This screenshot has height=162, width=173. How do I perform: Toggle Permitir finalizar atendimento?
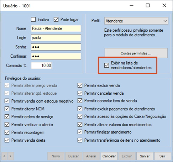[80, 132]
